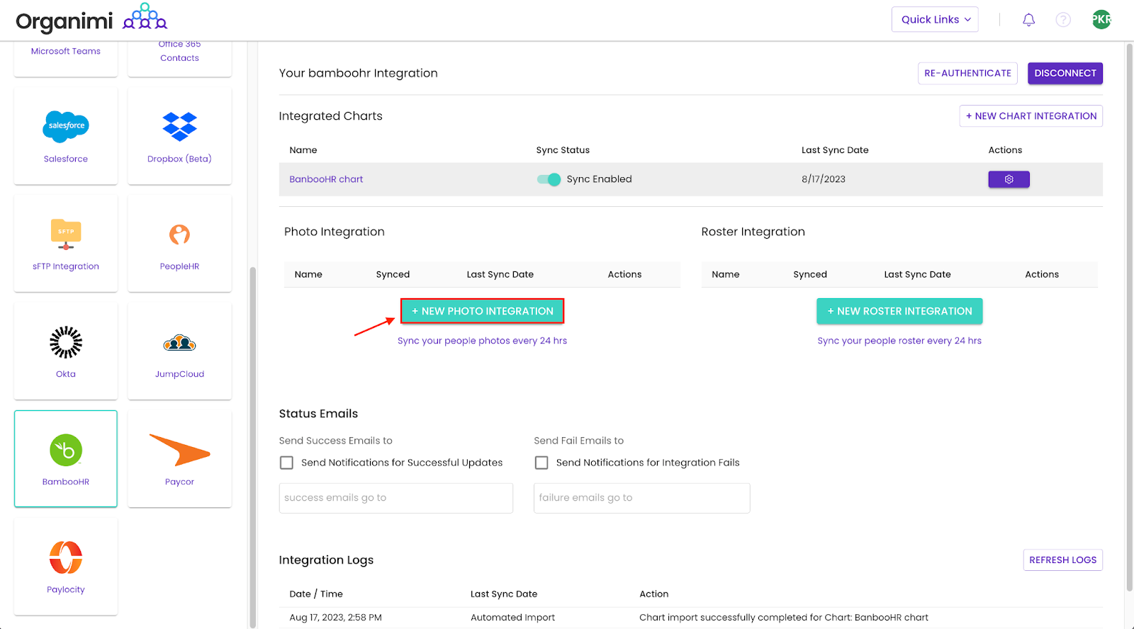Click the RE-AUTHENTICATE button

(967, 73)
